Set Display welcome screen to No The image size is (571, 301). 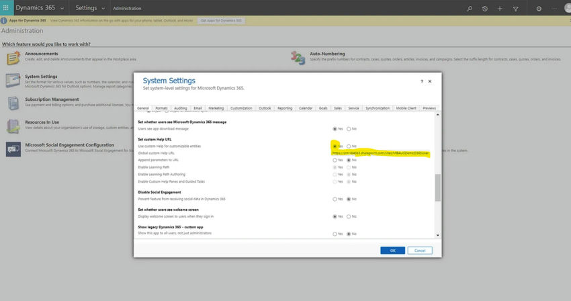point(349,216)
